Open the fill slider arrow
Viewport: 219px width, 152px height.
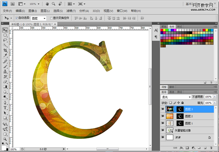(x=215, y=103)
